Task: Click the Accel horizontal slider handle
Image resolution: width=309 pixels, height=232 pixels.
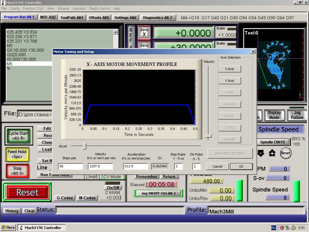Action: coord(85,146)
